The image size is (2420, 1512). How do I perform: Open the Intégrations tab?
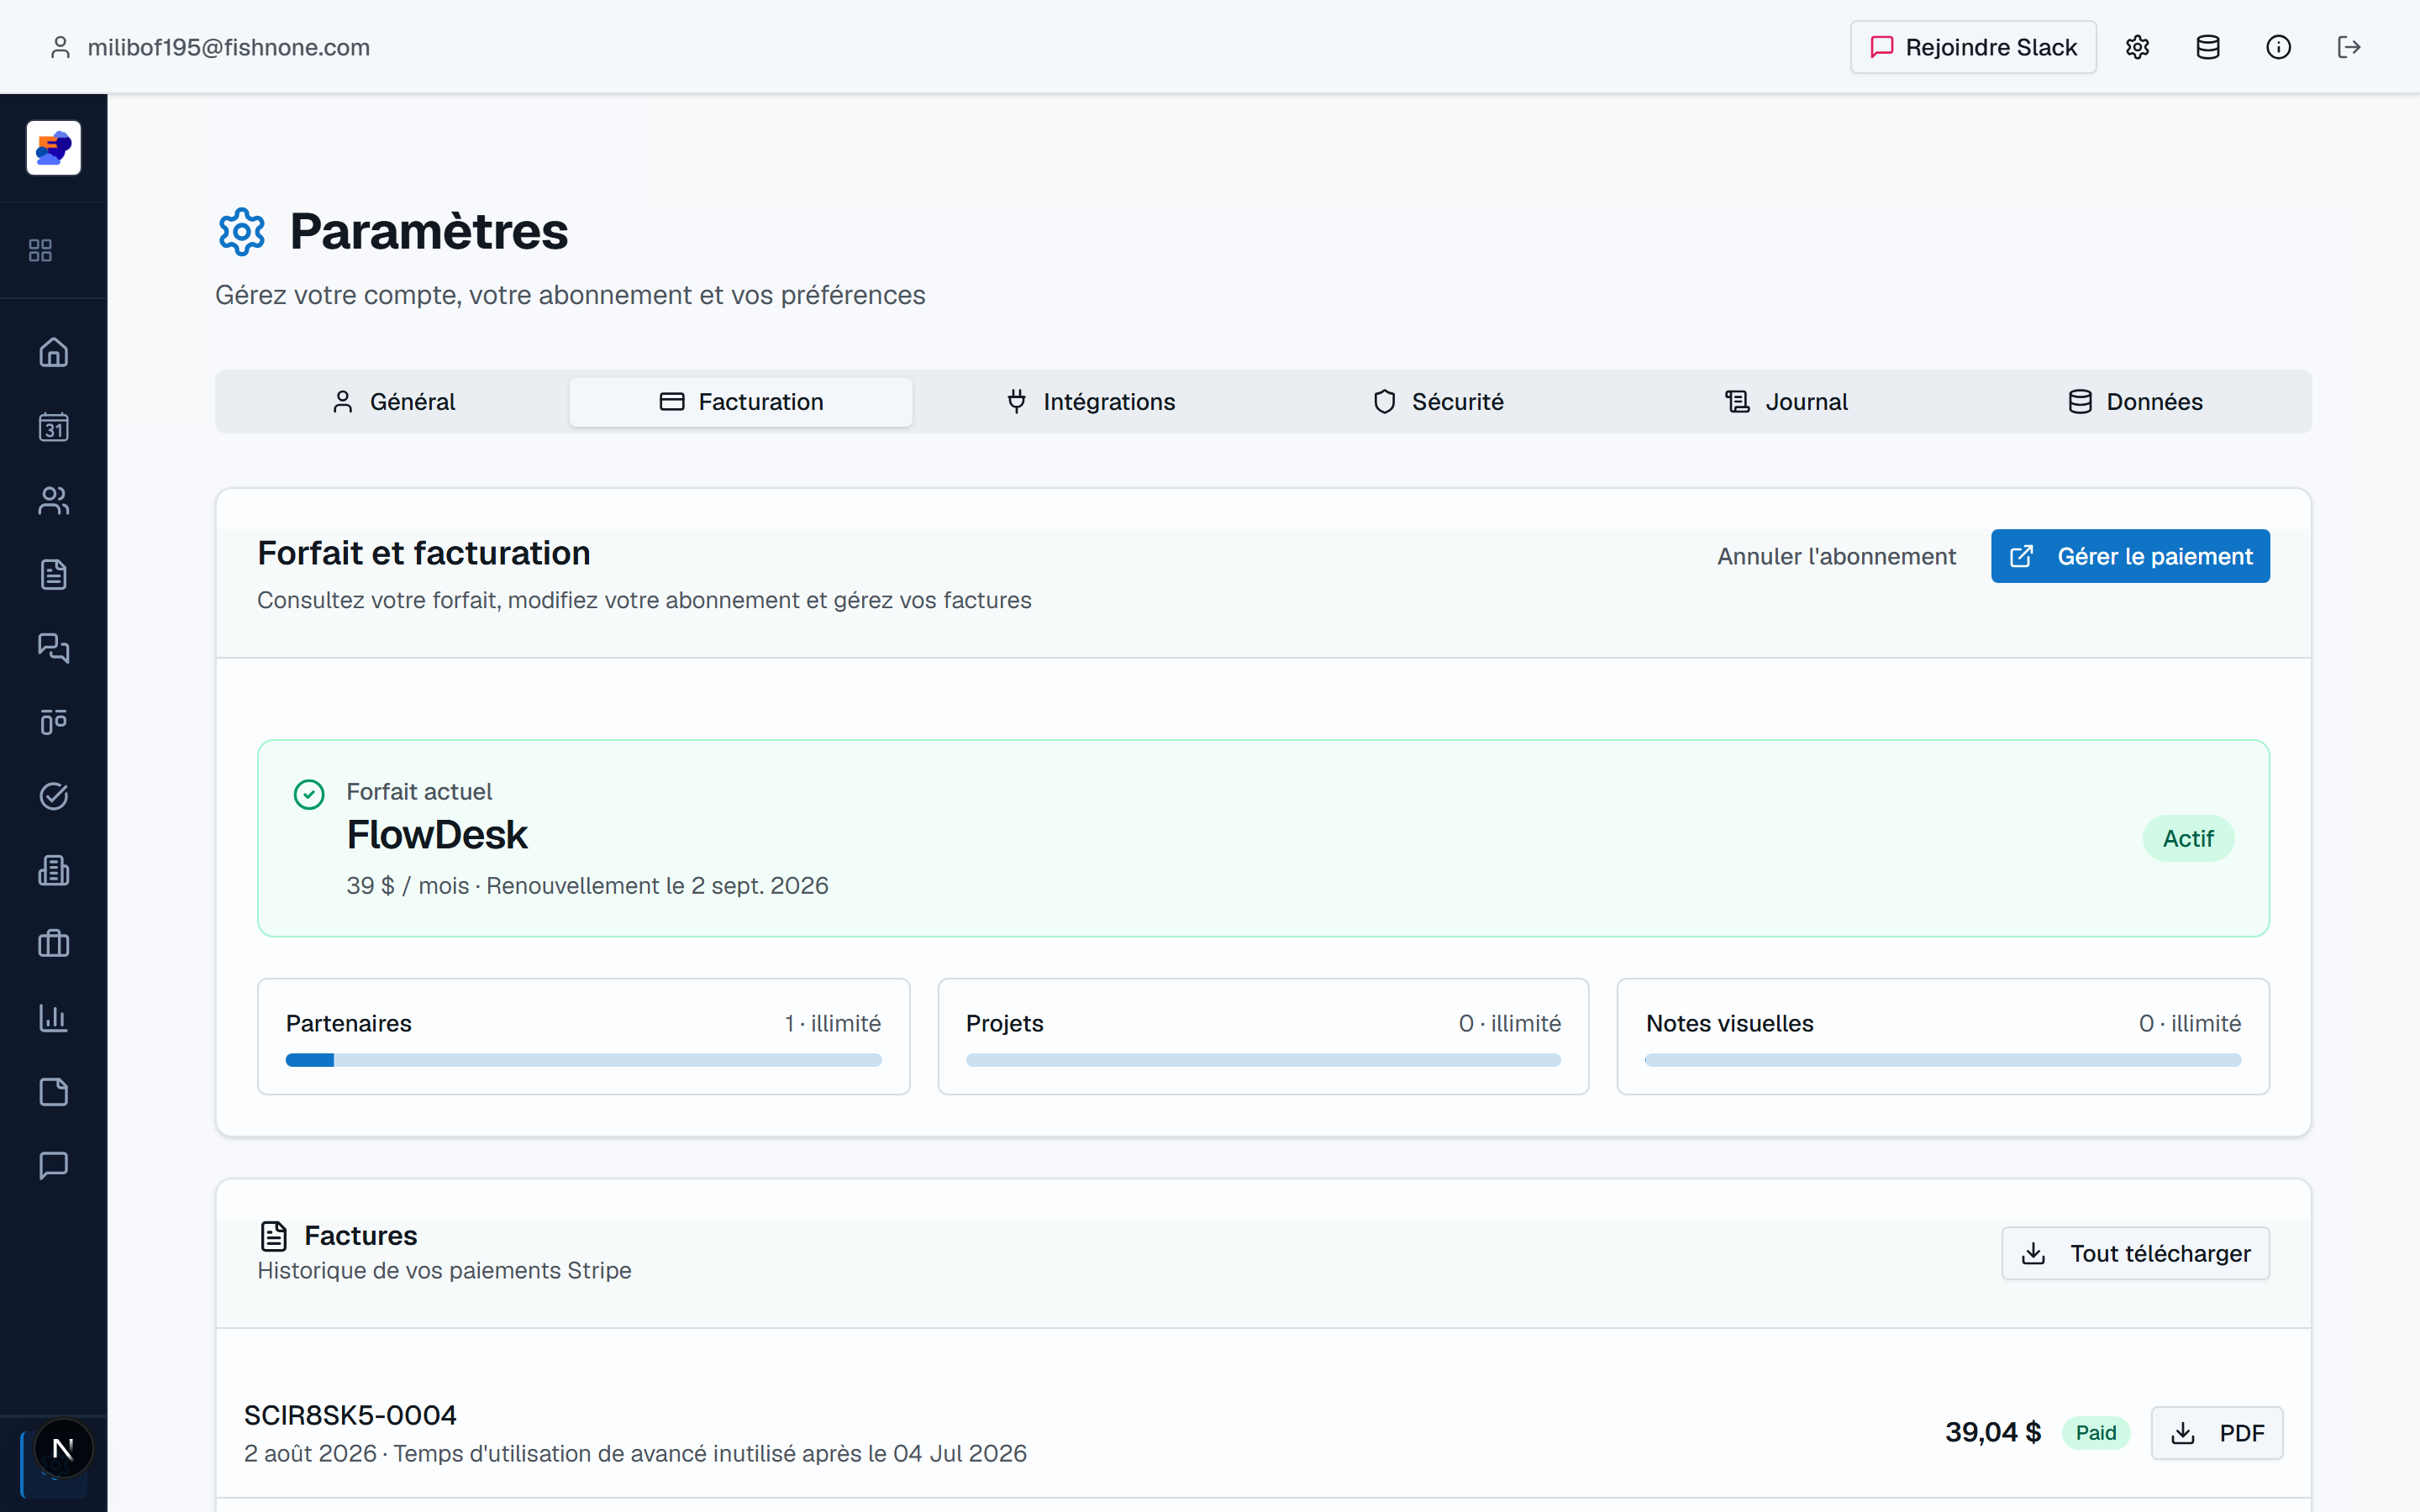tap(1089, 402)
